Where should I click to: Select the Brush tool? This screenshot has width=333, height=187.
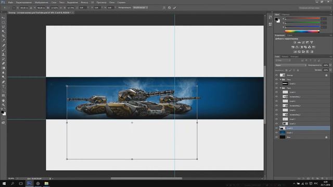[4, 50]
